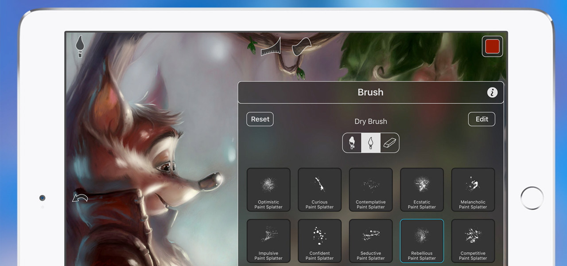Select the ruler guide tool
The width and height of the screenshot is (567, 266).
pyautogui.click(x=271, y=47)
